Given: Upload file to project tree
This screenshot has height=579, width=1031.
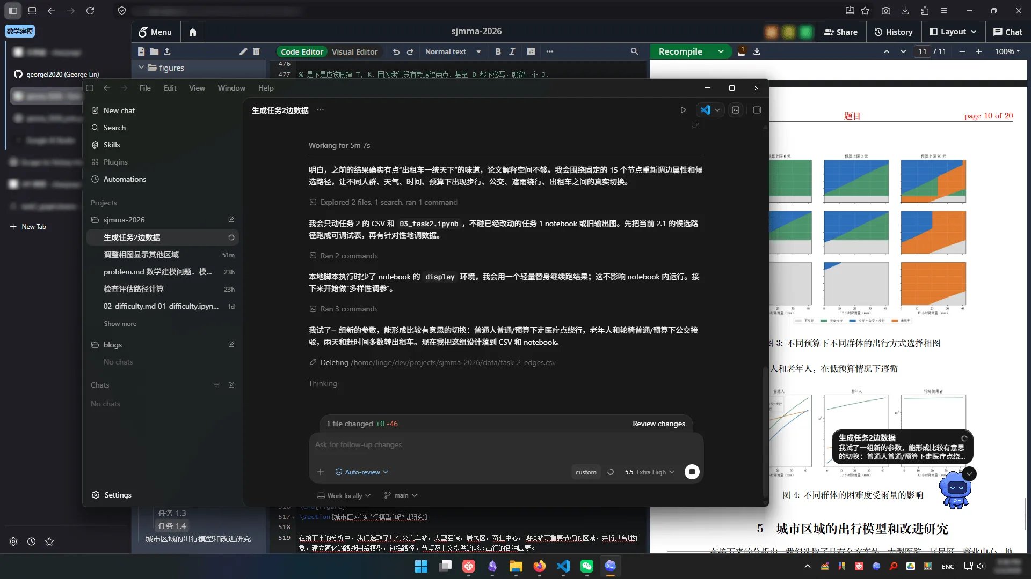Looking at the screenshot, I should point(167,51).
